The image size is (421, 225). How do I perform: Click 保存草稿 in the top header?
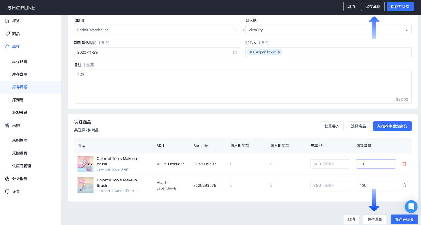point(373,7)
